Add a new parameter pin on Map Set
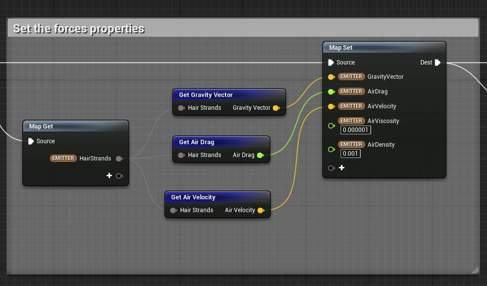This screenshot has height=286, width=487. [x=341, y=168]
